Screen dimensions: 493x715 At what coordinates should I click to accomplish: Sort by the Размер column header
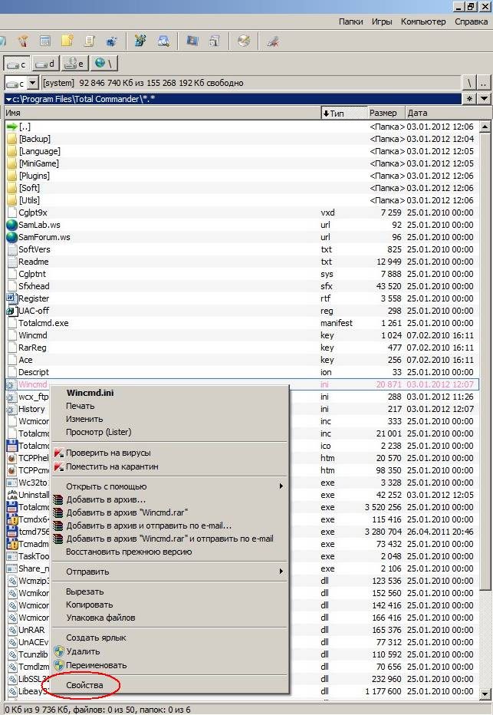point(386,113)
